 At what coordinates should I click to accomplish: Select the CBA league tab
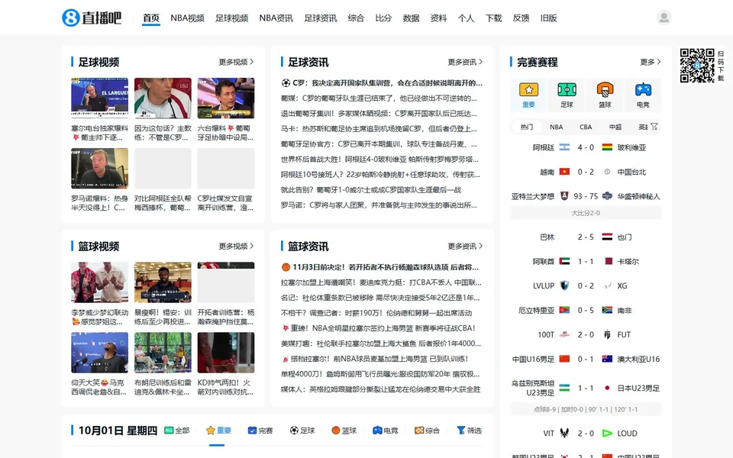point(586,127)
